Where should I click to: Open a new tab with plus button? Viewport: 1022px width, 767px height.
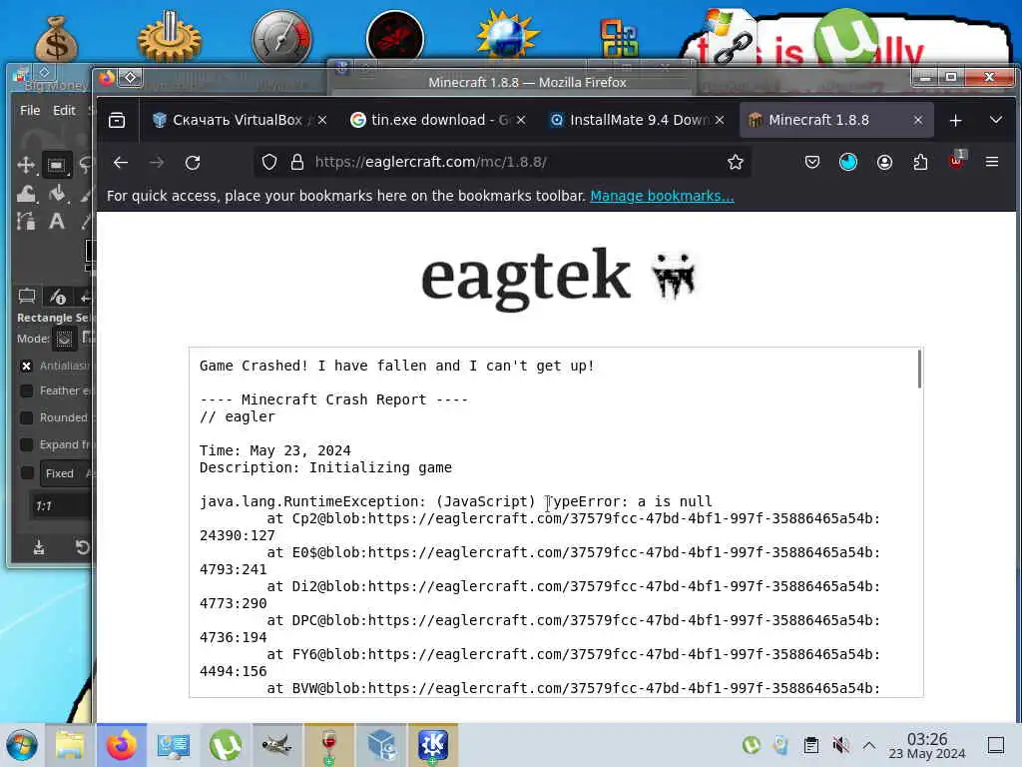[955, 121]
